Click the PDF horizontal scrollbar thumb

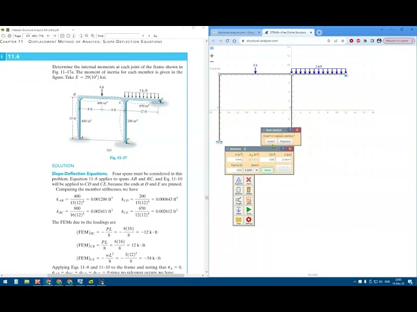click(x=116, y=276)
